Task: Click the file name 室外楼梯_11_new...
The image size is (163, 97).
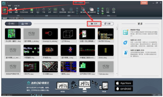Action: 13,58
